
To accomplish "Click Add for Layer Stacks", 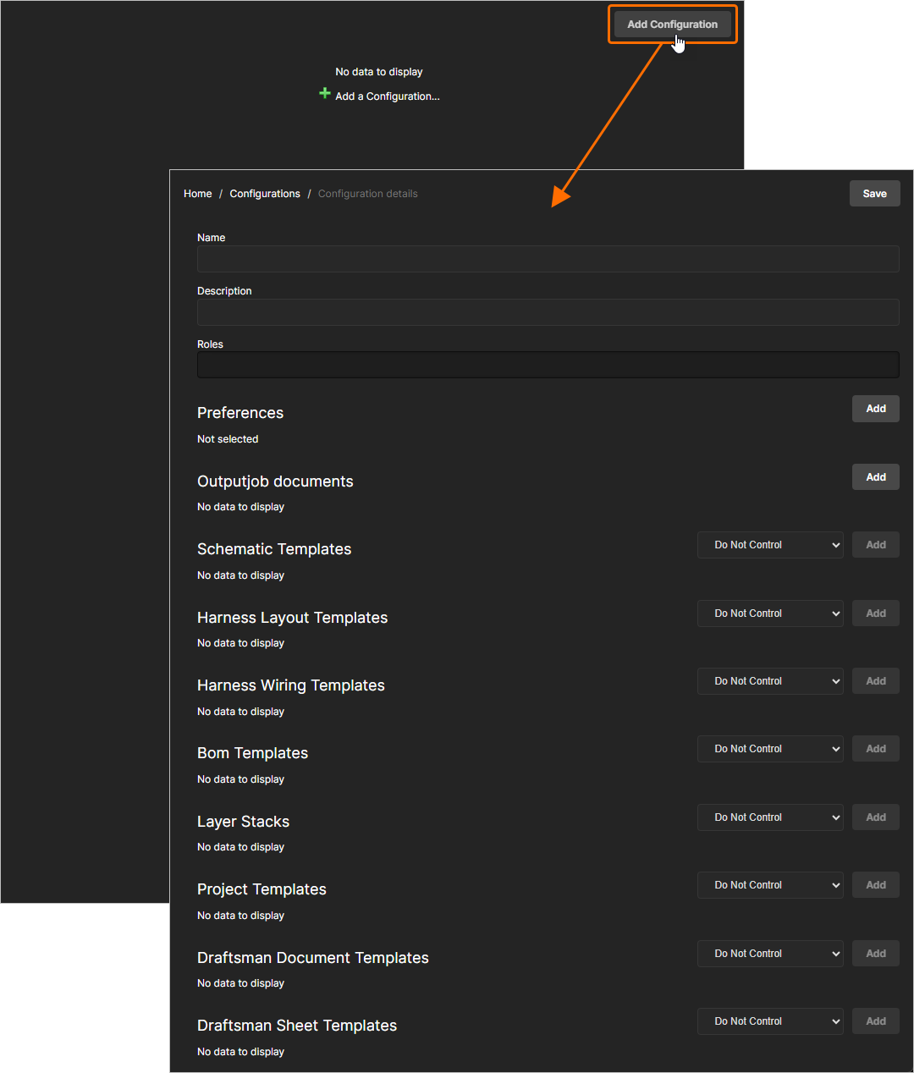I will (876, 817).
